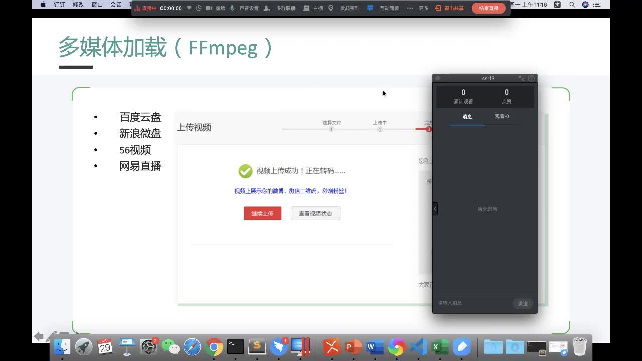
Task: Open the 会话 menu
Action: (116, 5)
